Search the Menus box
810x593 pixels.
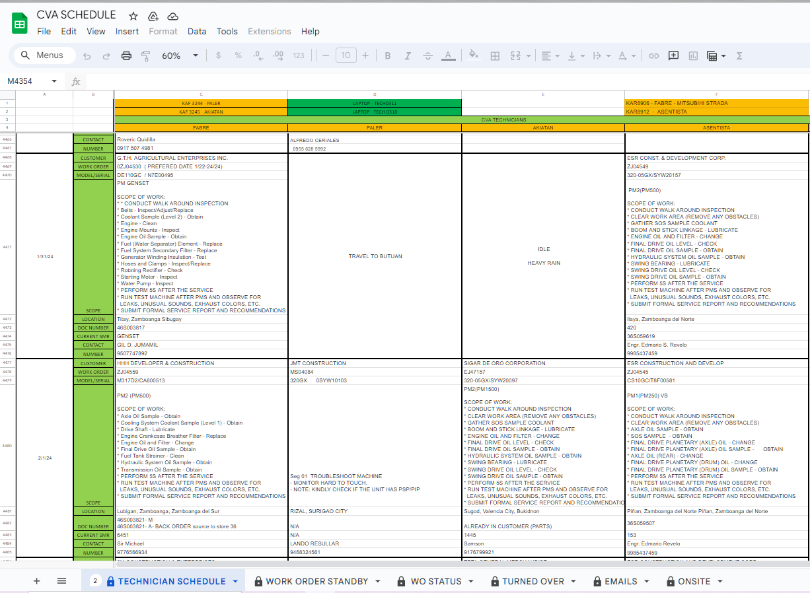click(44, 55)
